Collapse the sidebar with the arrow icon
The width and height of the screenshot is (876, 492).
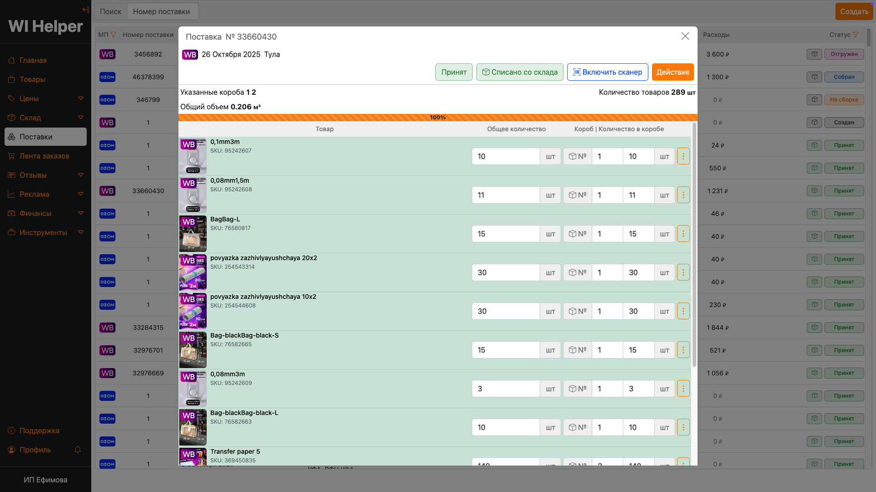click(x=85, y=10)
